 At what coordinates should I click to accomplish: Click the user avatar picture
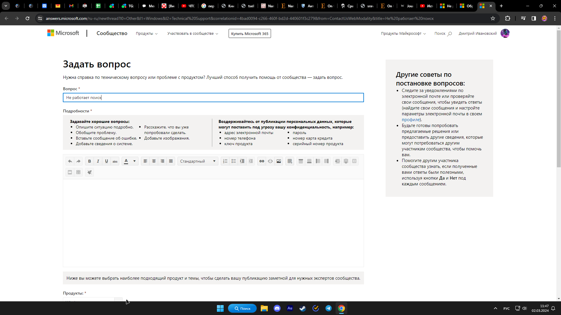click(x=505, y=33)
